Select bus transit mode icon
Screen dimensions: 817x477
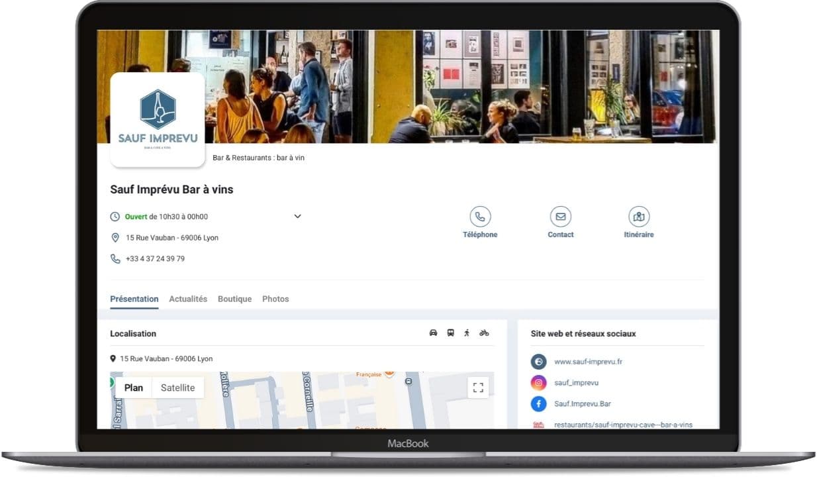click(450, 333)
